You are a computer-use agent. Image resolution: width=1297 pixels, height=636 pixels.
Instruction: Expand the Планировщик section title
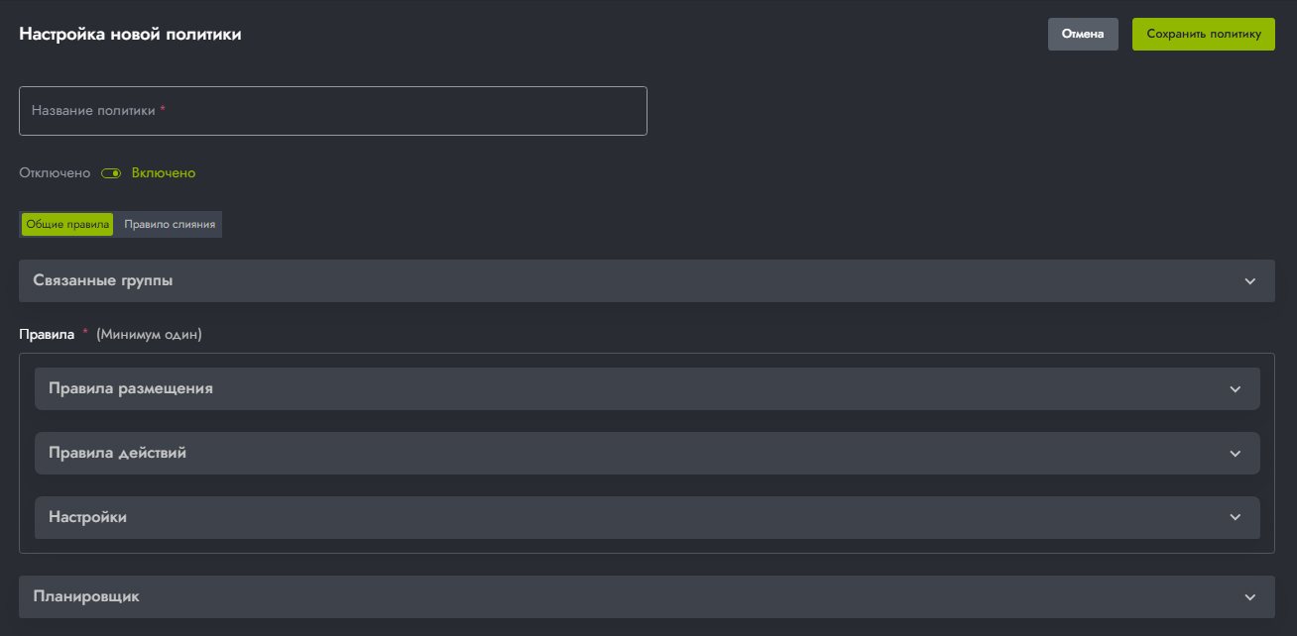click(86, 597)
